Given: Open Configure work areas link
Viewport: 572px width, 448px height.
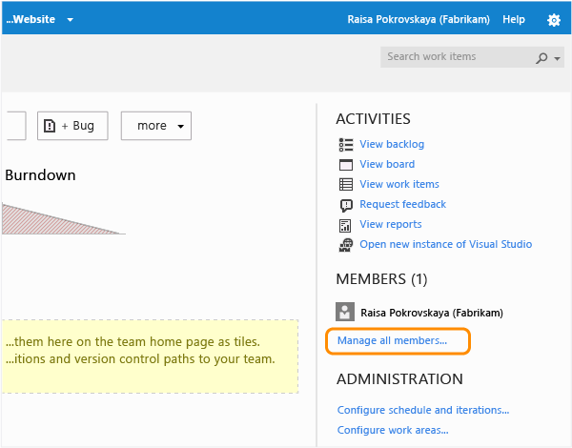Looking at the screenshot, I should tap(393, 430).
